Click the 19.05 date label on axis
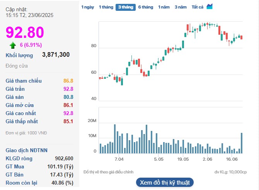259x190 pixels. click(183, 159)
